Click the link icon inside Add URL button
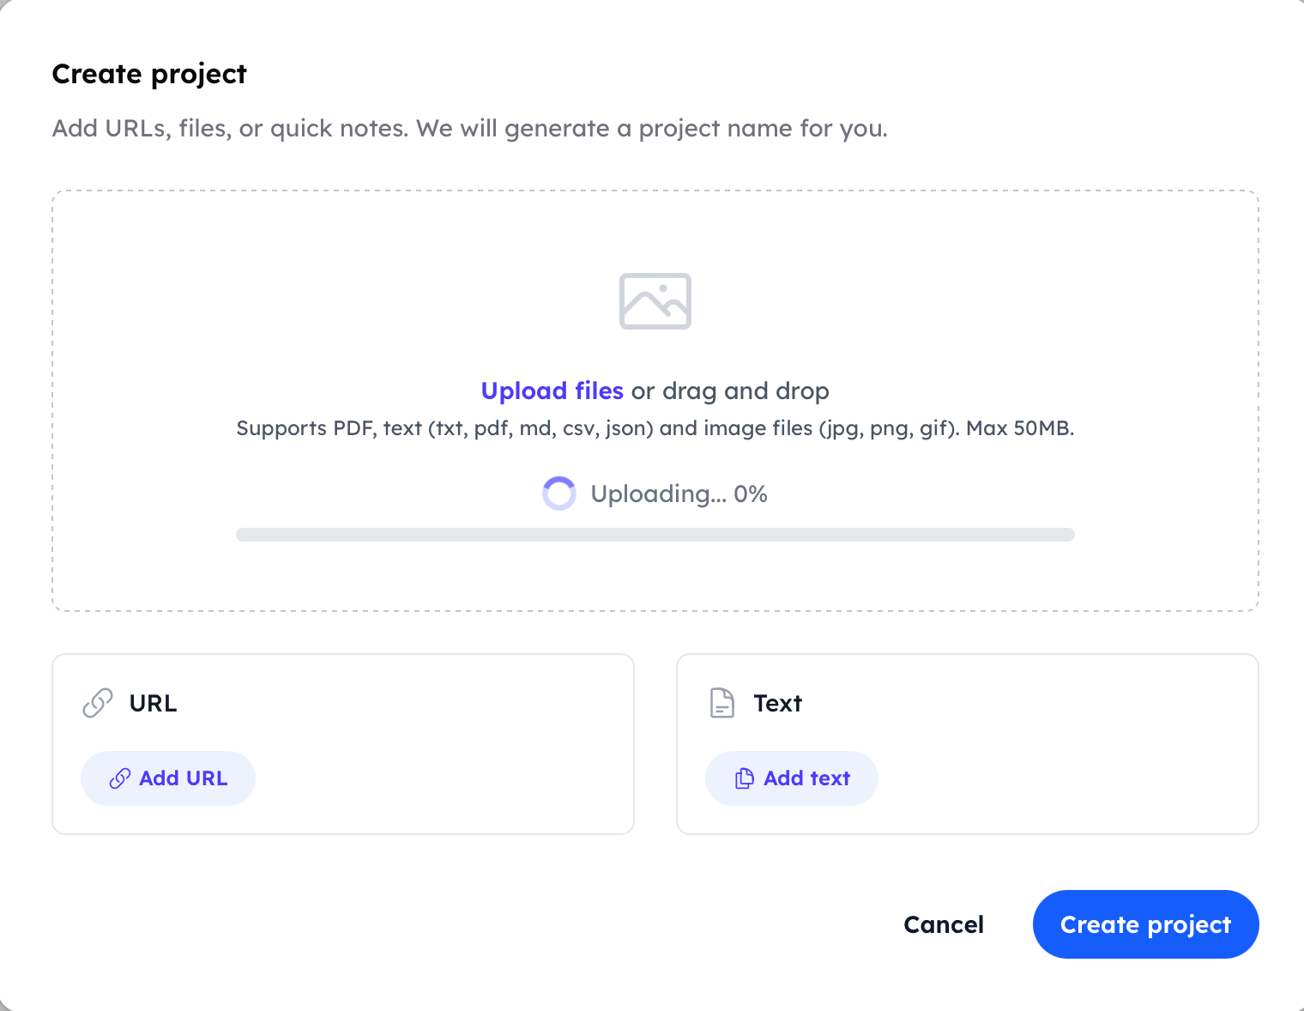This screenshot has width=1304, height=1011. click(121, 778)
